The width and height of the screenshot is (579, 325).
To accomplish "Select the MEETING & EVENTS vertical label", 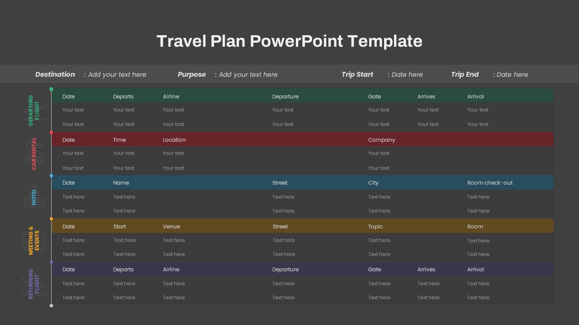I will pyautogui.click(x=34, y=241).
